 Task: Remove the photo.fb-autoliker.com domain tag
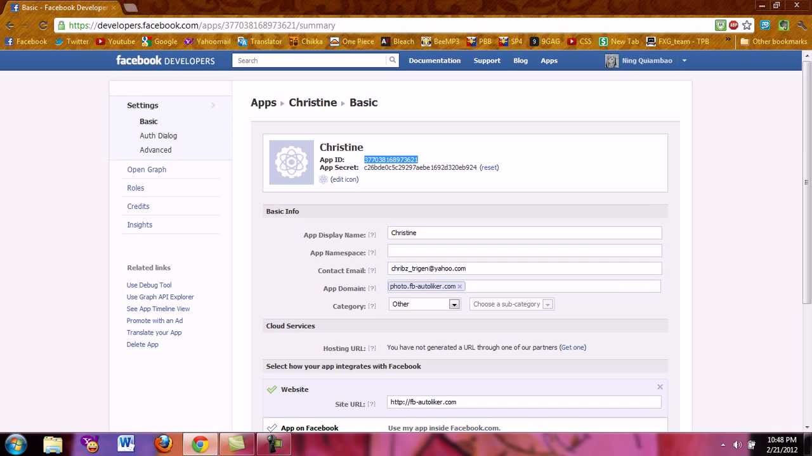point(460,287)
